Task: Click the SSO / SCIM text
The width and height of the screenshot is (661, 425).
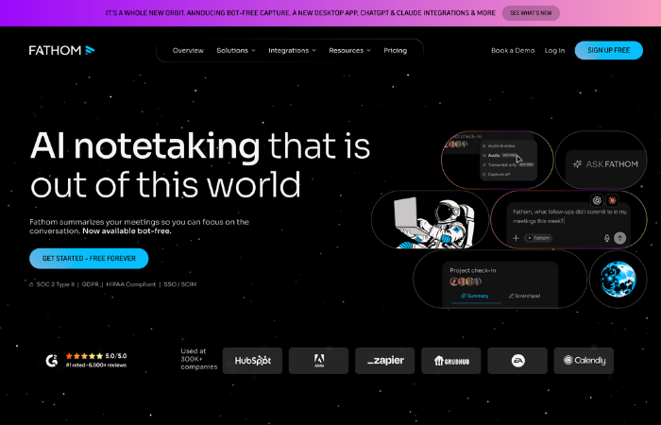Action: [x=180, y=284]
